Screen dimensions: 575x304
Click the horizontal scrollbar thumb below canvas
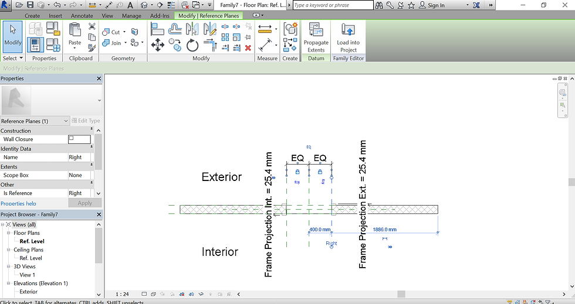pos(401,294)
